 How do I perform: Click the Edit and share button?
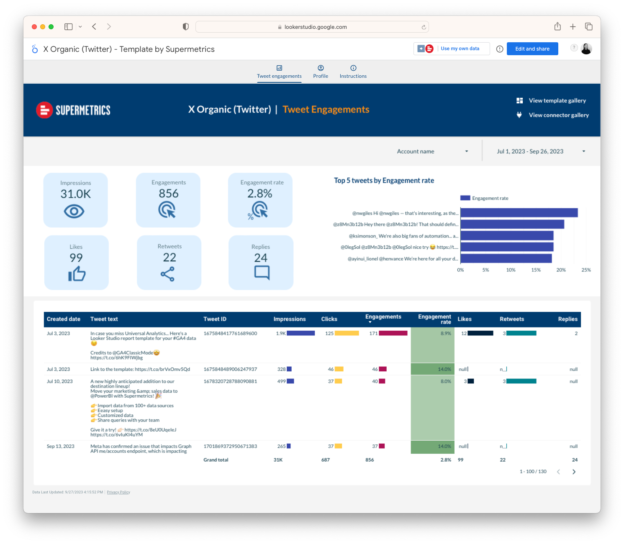tap(532, 49)
